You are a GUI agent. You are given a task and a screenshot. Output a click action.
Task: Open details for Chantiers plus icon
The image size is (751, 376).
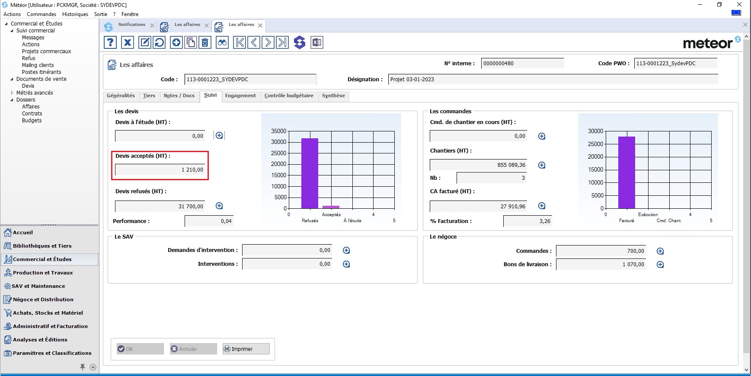click(x=542, y=165)
